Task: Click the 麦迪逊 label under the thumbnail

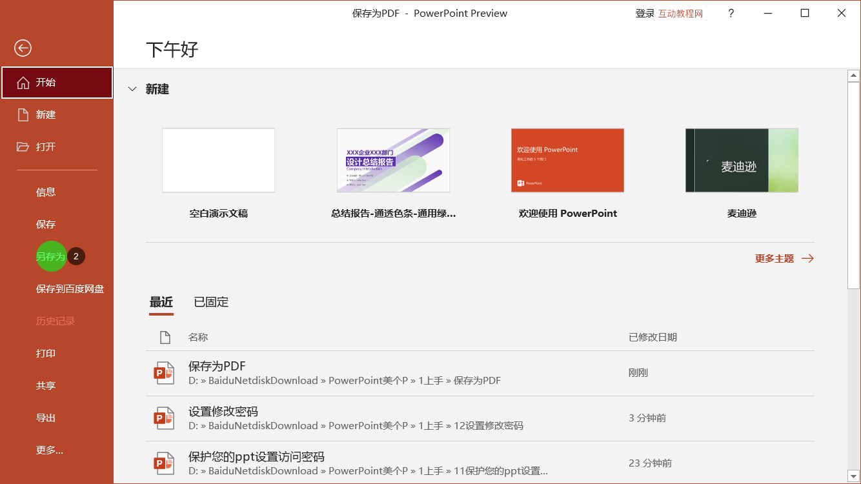Action: point(742,213)
